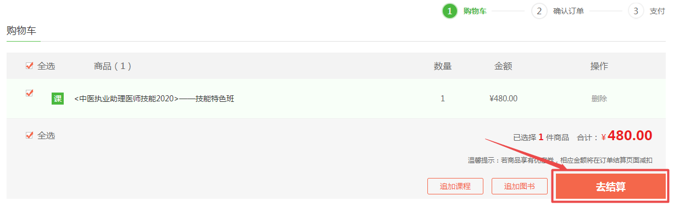Toggle the bottom 全选 checkbox
This screenshot has height=207, width=674.
tap(30, 135)
